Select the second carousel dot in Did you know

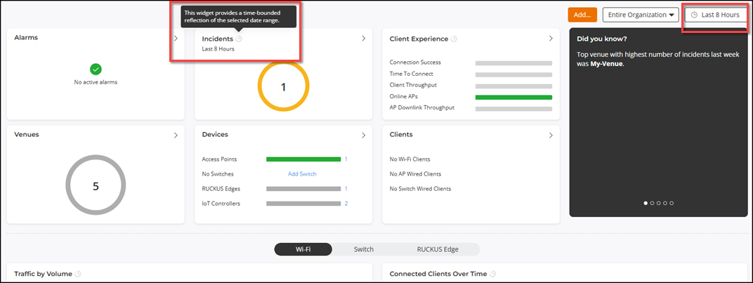click(x=652, y=203)
